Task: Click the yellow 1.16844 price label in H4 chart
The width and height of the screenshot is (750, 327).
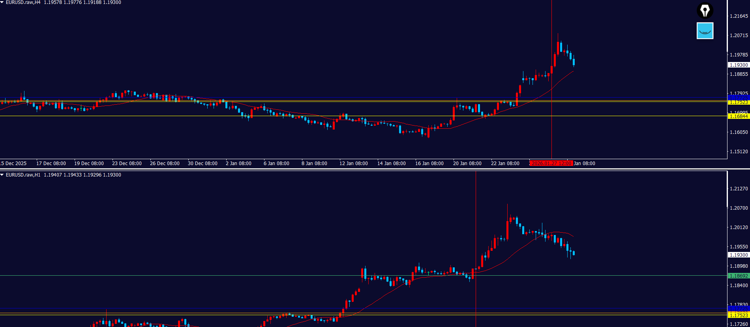Action: tap(738, 116)
